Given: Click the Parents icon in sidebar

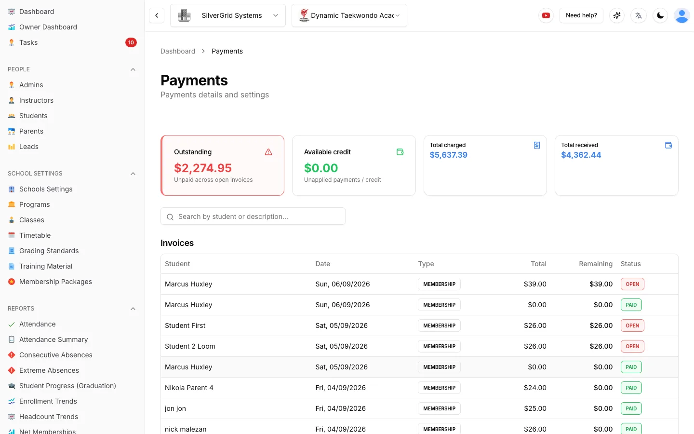Looking at the screenshot, I should (x=12, y=131).
